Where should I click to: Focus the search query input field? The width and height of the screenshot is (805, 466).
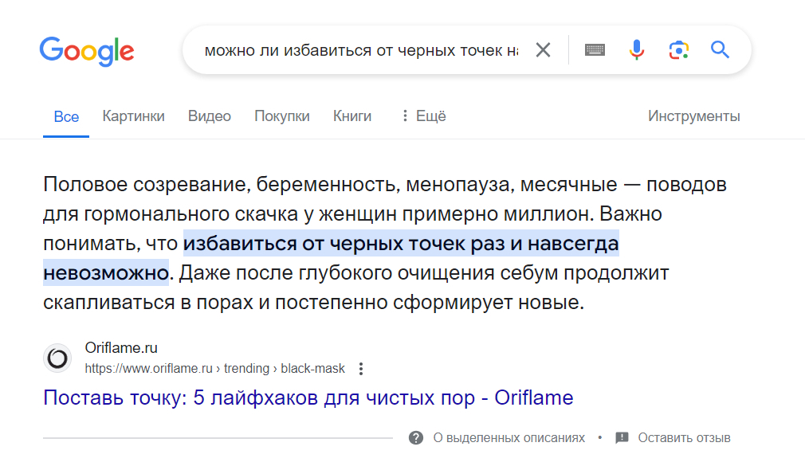360,51
